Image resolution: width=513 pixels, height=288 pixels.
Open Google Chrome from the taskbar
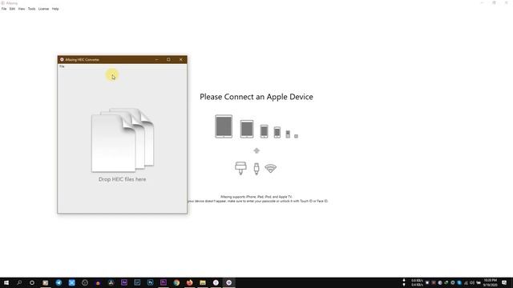tap(176, 282)
